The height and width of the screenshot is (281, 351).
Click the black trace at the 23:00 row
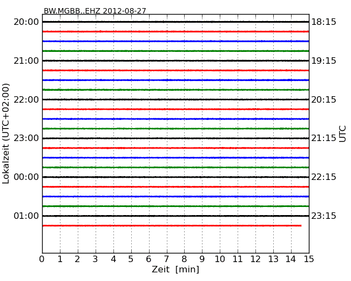175,138
